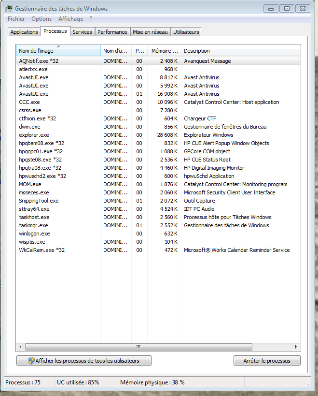Click the shield icon on Afficher les processus button

tap(31, 361)
